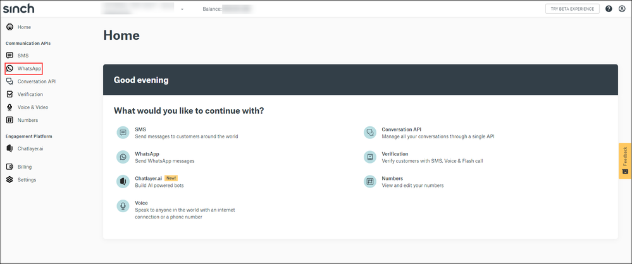Click 'Manage all your conversations through a single API'

tap(438, 136)
